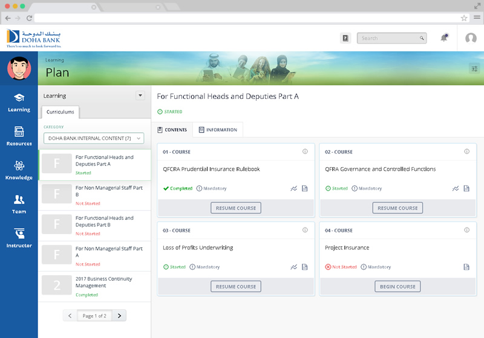484x338 pixels.
Task: Open the Doha Bank Internal Content category dropdown
Action: 94,138
